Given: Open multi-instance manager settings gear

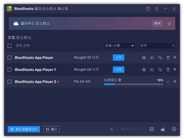Looking at the screenshot, I should pos(174,129).
